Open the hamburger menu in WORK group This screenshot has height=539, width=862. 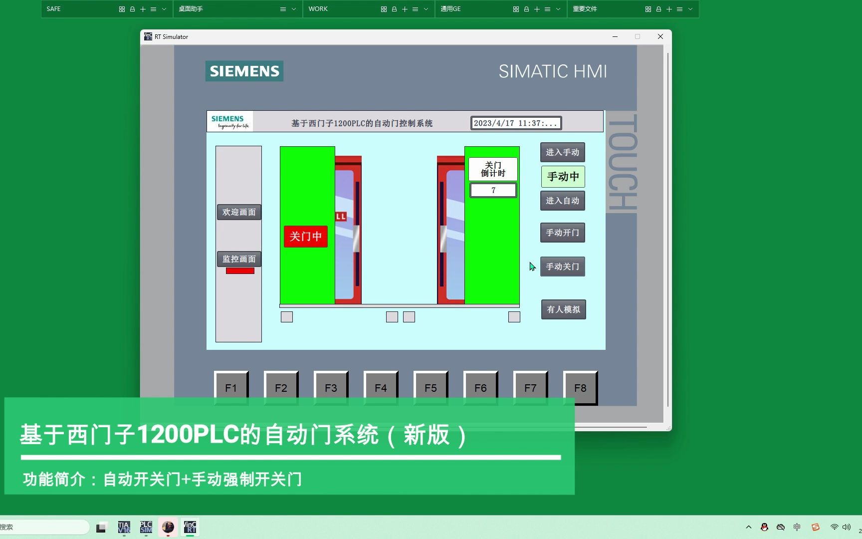415,9
